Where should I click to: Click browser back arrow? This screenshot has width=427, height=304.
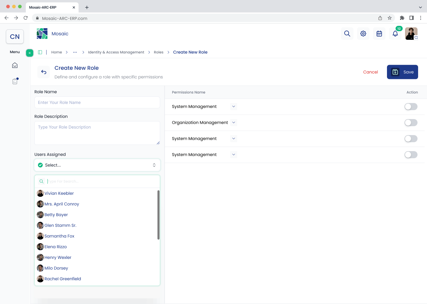(7, 18)
